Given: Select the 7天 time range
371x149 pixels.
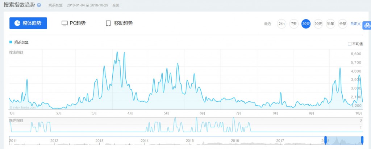Looking at the screenshot, I should pos(294,24).
